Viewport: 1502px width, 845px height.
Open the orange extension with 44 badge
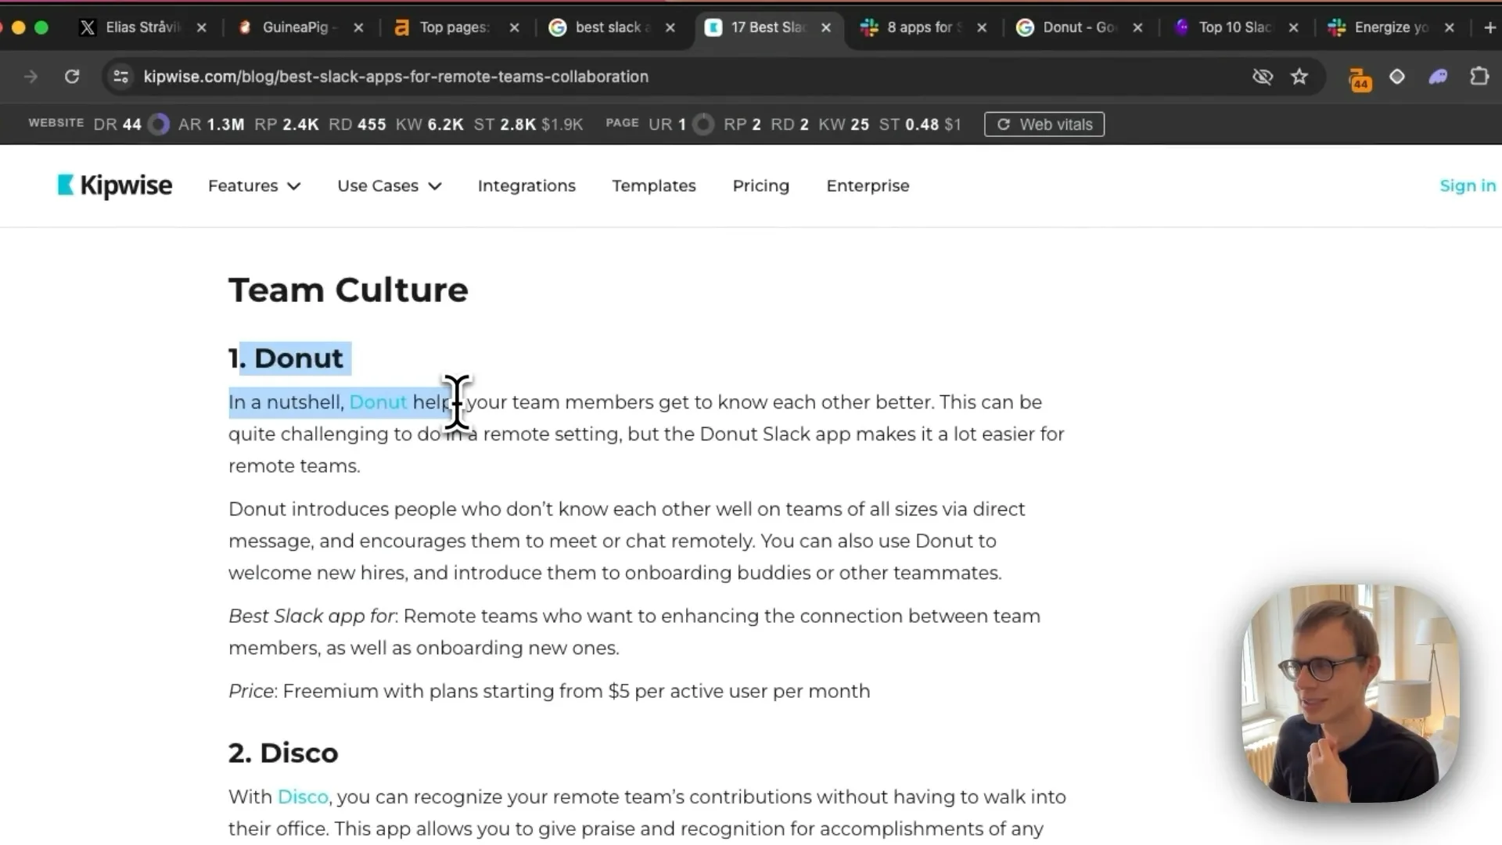click(x=1360, y=78)
